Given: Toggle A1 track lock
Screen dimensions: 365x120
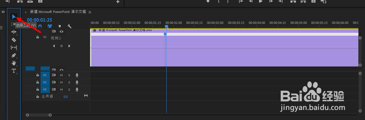Looking at the screenshot, I should click(37, 75).
